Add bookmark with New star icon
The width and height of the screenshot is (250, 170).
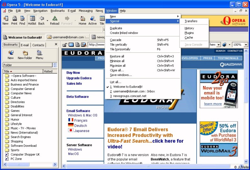(x=10, y=55)
